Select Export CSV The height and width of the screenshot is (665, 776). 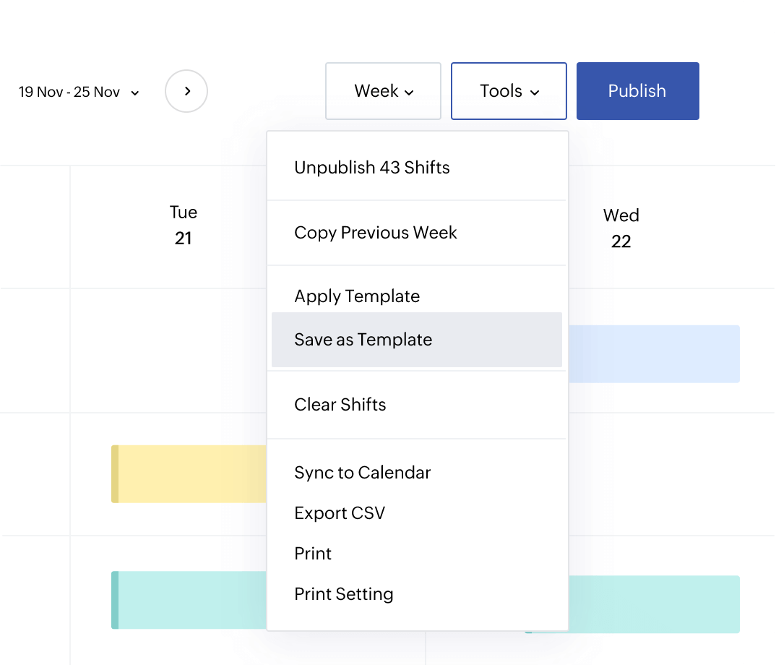coord(340,513)
